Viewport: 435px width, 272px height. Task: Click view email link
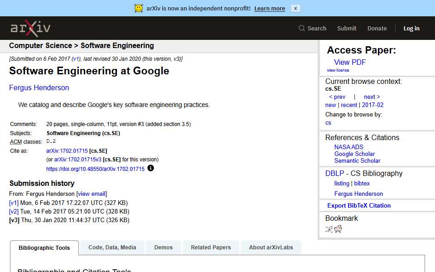point(92,194)
